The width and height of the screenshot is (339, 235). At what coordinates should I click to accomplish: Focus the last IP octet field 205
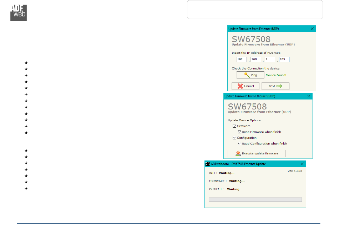pos(284,60)
